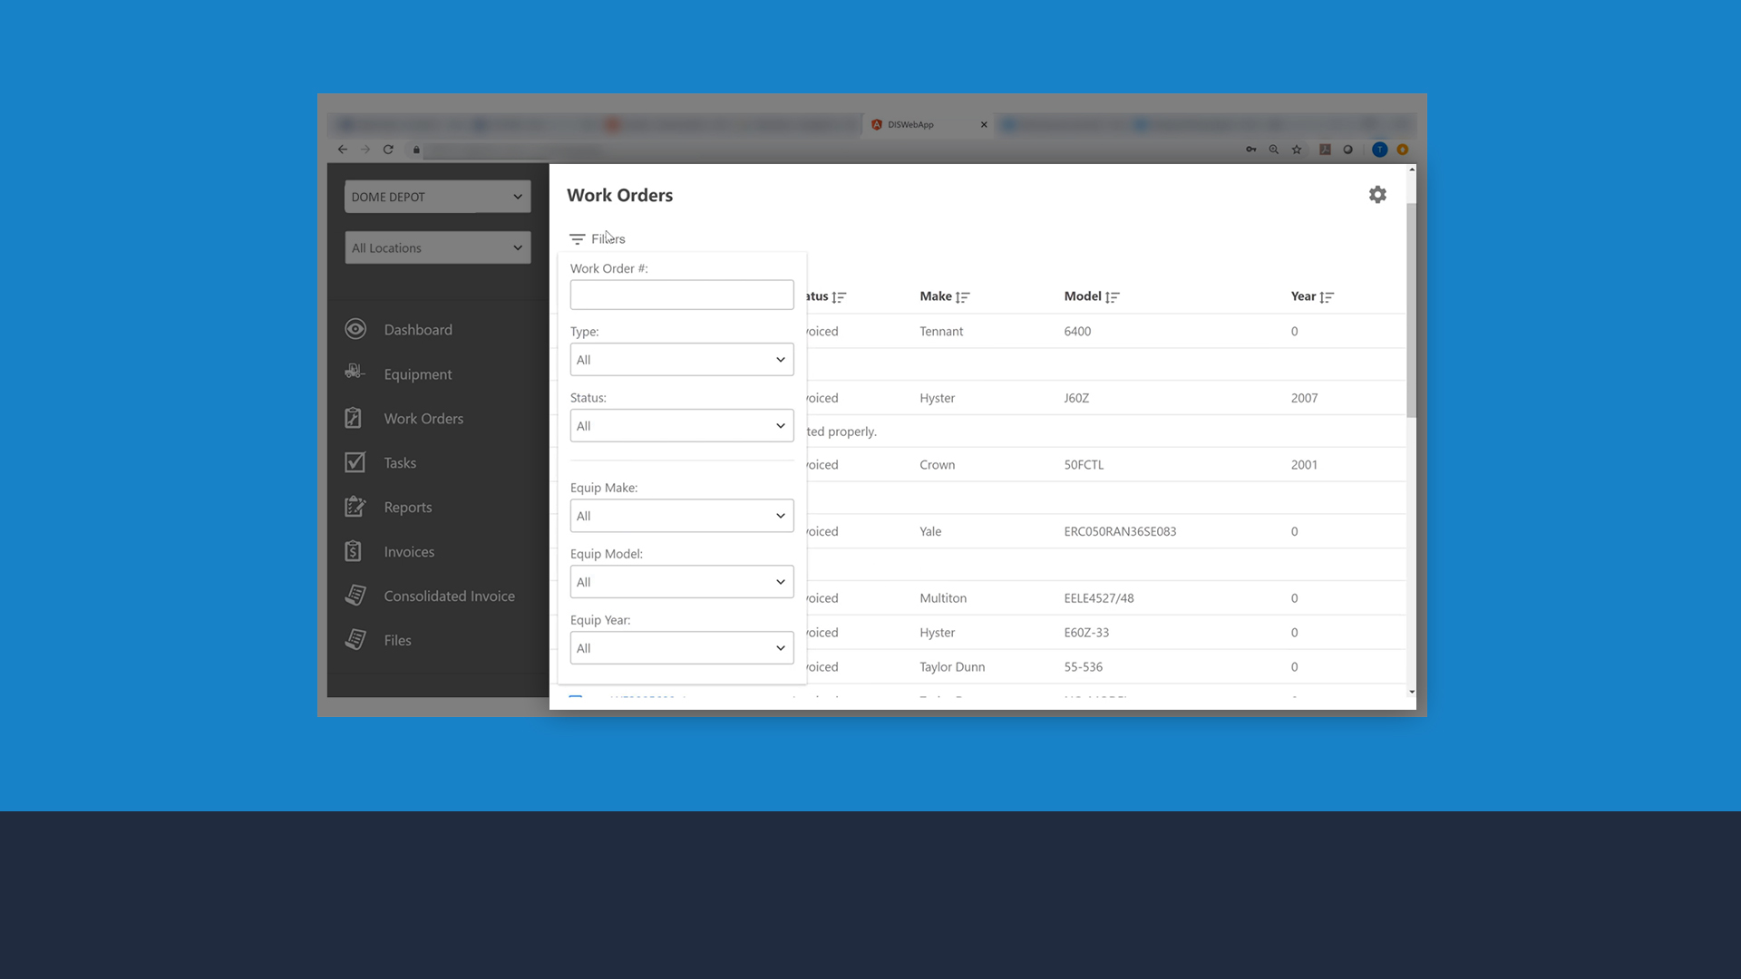
Task: Click the Yale make cell
Action: coord(930,532)
